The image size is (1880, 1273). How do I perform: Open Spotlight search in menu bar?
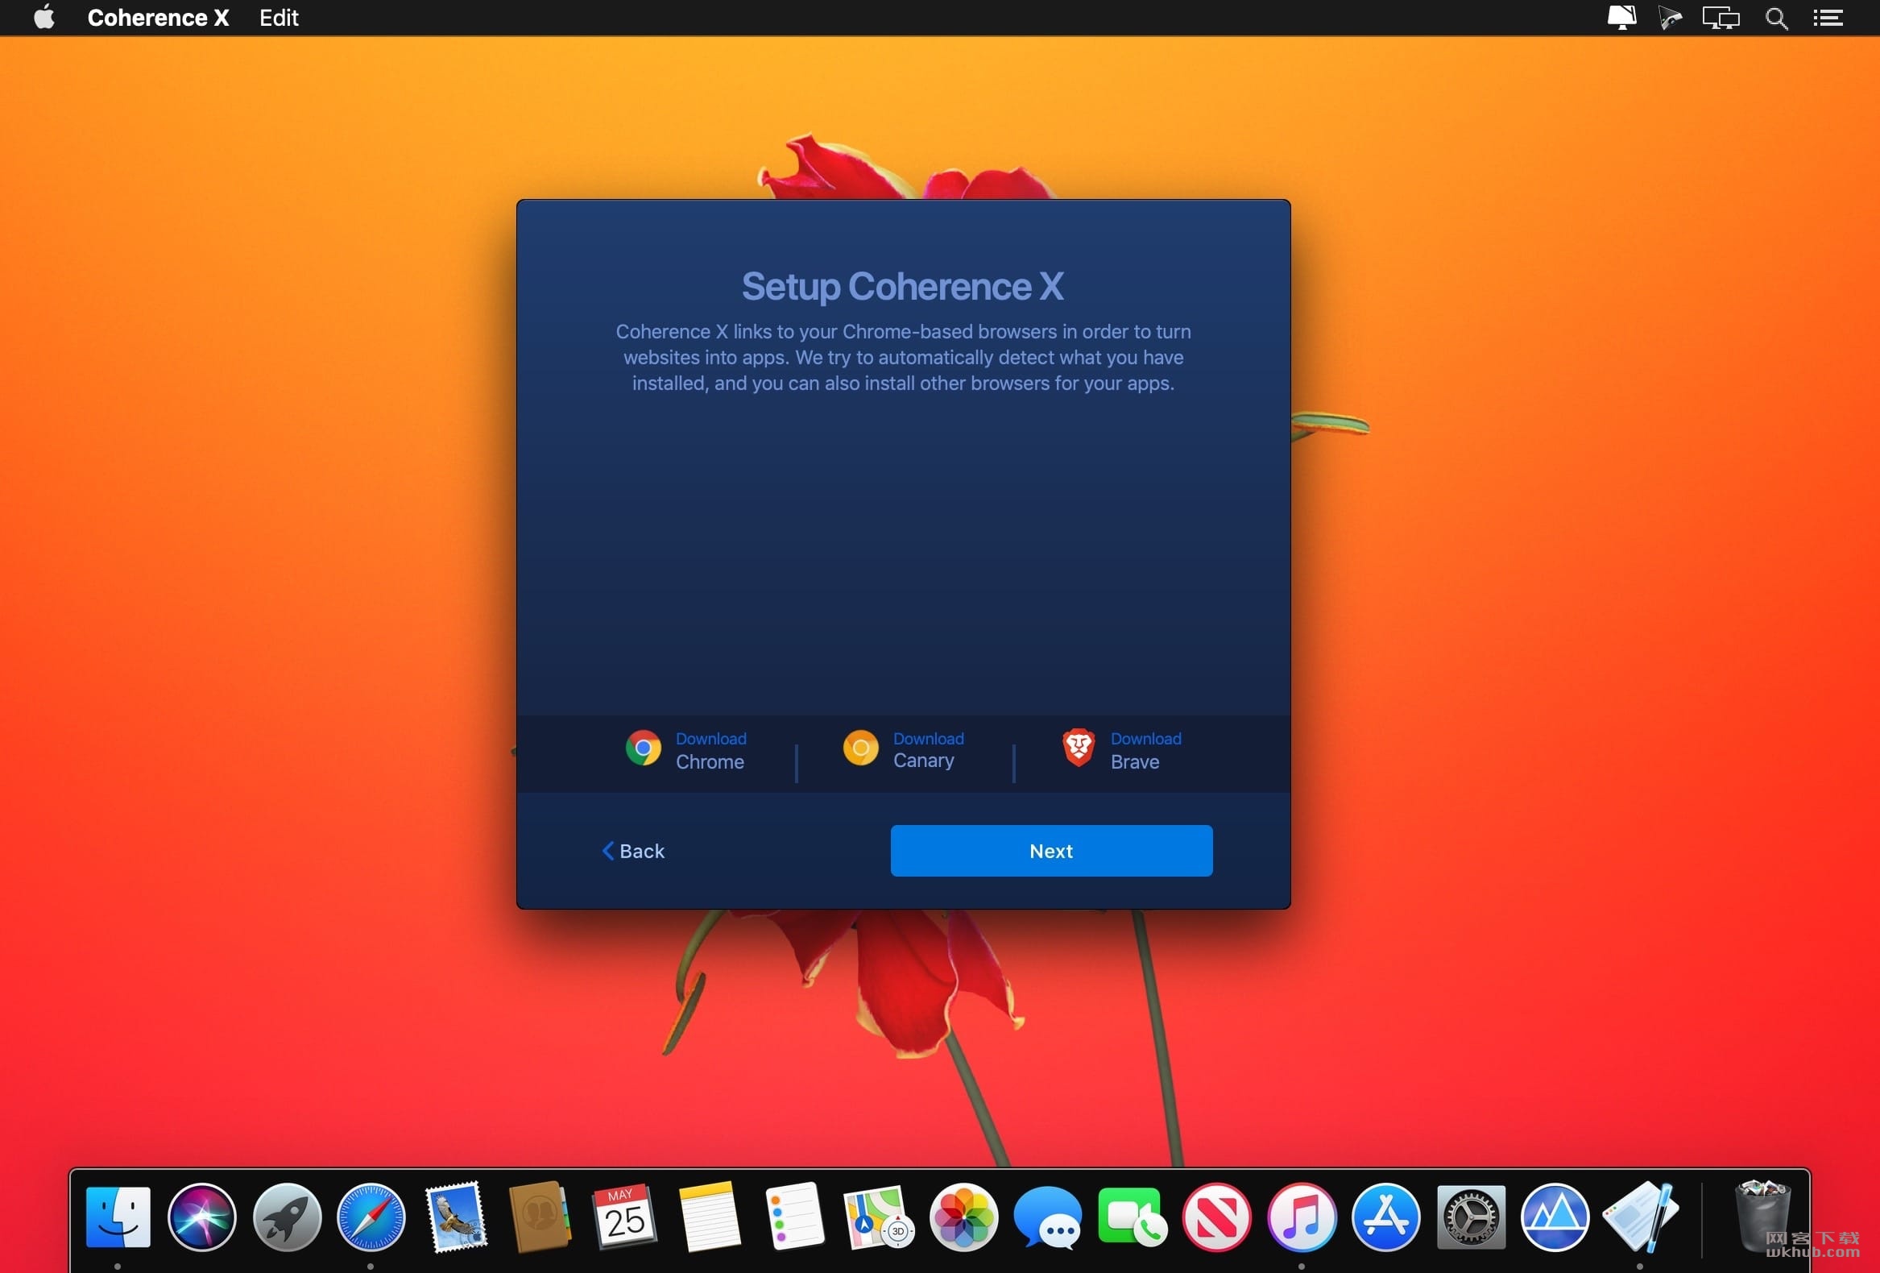click(x=1776, y=18)
